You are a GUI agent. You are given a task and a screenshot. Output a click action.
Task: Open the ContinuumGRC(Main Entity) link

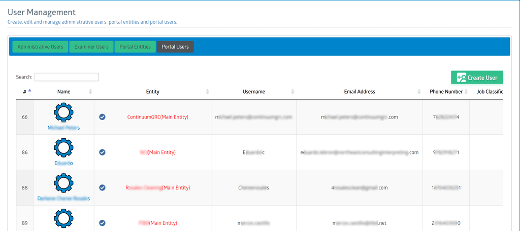(x=157, y=117)
